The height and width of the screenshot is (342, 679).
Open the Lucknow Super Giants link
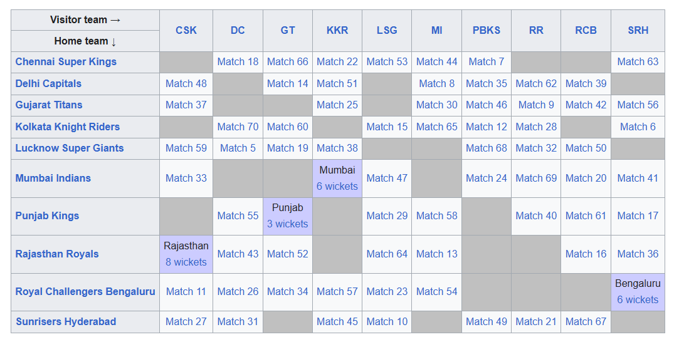click(x=70, y=148)
